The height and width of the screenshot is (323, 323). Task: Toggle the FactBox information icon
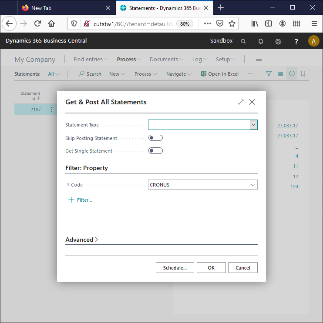coord(292,73)
